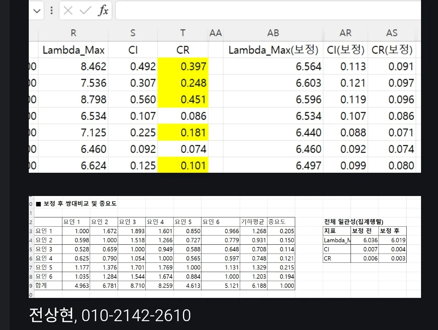Select column header T
This screenshot has height=330, width=438.
(x=183, y=33)
